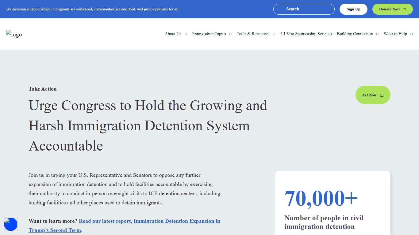Open the accessibility widget icon
This screenshot has height=235, width=419.
(x=11, y=224)
